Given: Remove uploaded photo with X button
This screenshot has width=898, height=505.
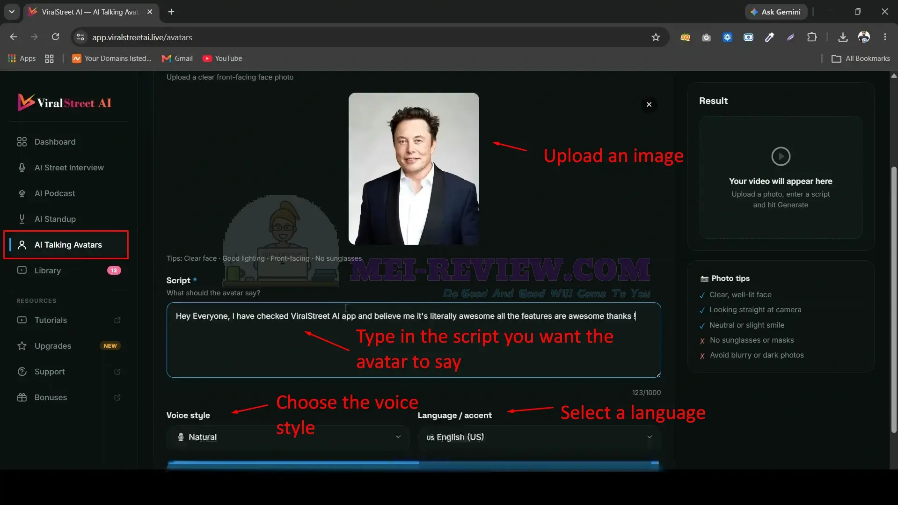Looking at the screenshot, I should (649, 104).
